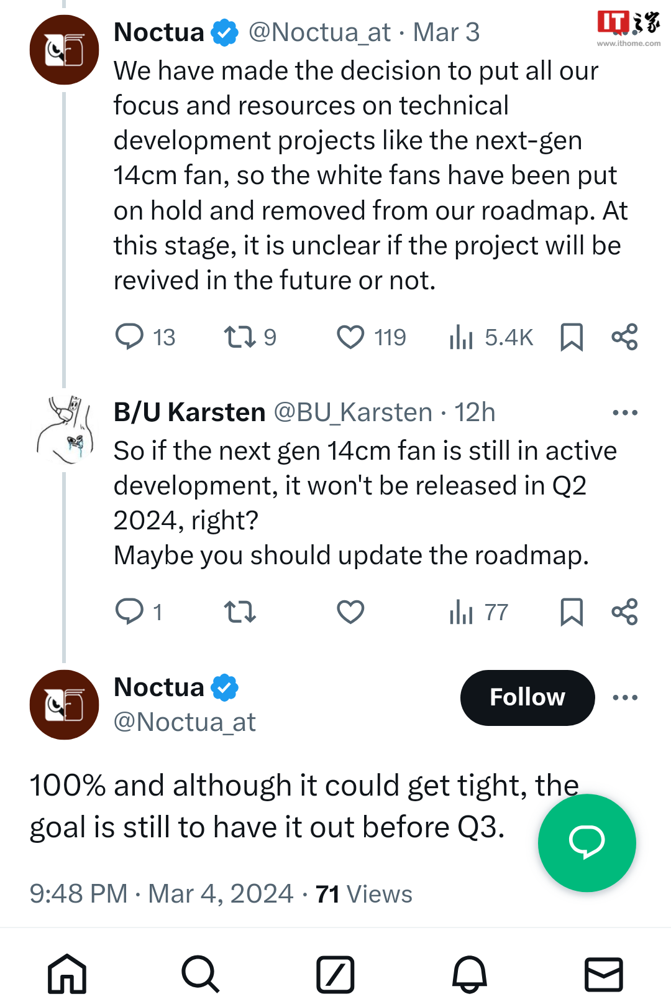
Task: Bookmark Noctua's Mar 3 tweet
Action: coord(572,337)
